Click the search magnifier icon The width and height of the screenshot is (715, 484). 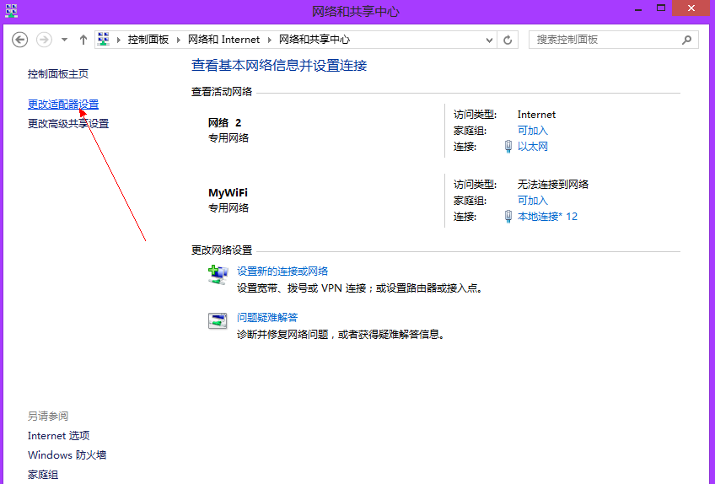(687, 40)
